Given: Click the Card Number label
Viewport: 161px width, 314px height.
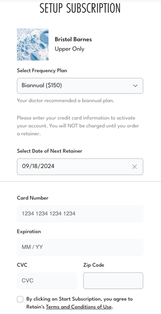Looking at the screenshot, I should (x=33, y=198).
